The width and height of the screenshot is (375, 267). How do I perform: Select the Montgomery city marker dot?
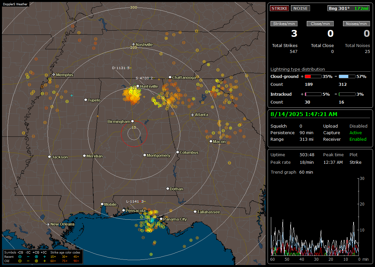pos(145,155)
